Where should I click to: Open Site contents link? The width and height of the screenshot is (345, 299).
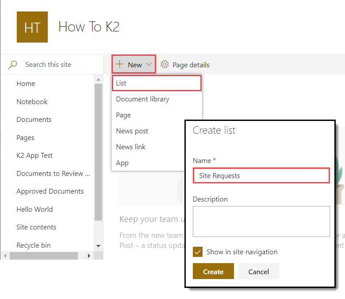click(x=36, y=227)
